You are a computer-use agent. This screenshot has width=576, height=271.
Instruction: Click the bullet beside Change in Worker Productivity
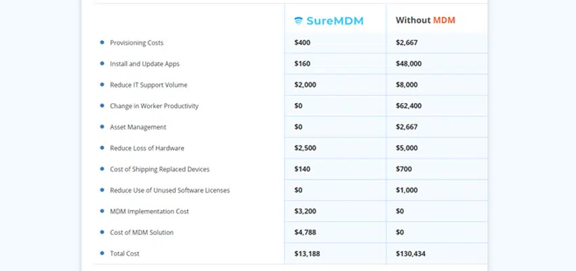102,106
